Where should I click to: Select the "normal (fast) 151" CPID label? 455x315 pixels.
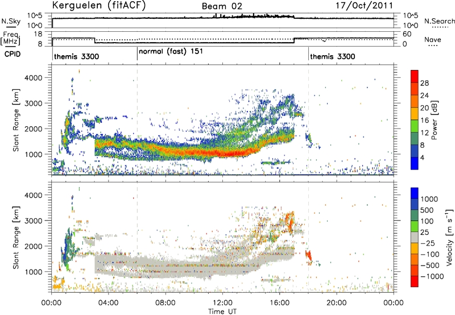tap(171, 52)
